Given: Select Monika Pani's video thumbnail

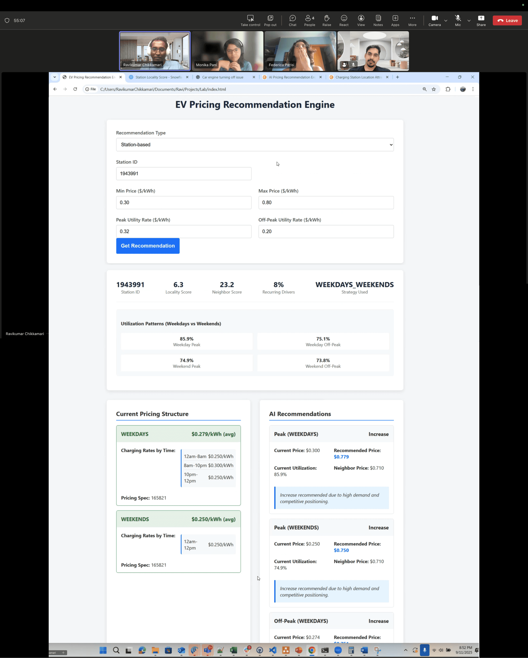Looking at the screenshot, I should pyautogui.click(x=227, y=51).
